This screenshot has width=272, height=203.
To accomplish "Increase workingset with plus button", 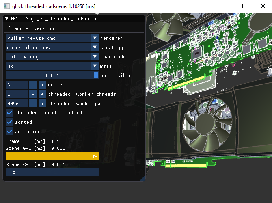I will [42, 104].
